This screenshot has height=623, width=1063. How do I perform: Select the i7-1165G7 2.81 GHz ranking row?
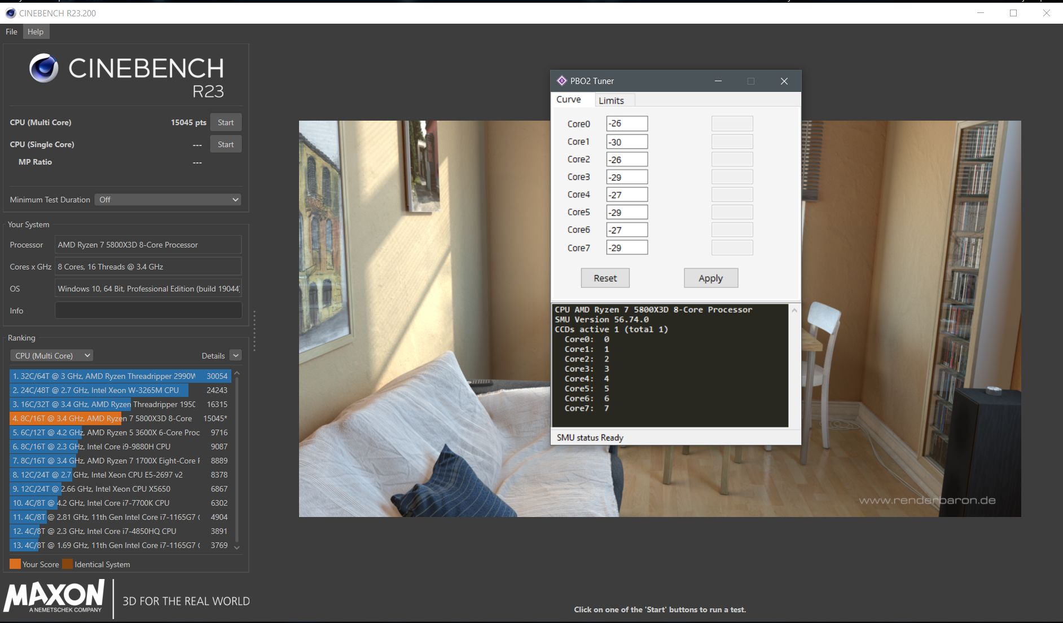[120, 517]
